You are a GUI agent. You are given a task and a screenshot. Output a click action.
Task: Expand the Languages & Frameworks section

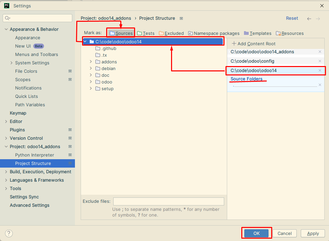click(6, 180)
